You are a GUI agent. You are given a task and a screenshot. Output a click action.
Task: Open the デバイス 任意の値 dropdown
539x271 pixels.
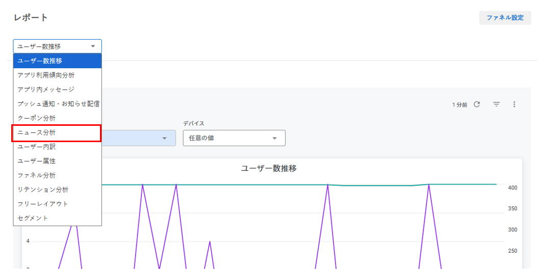[x=234, y=138]
